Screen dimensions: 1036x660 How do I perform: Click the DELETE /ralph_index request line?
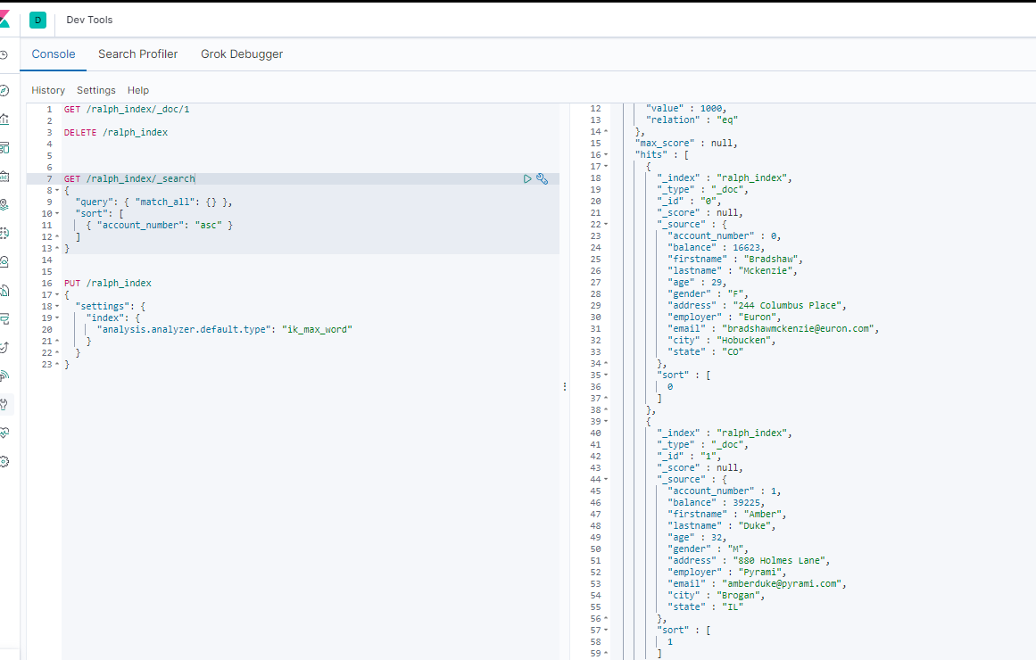(x=116, y=133)
